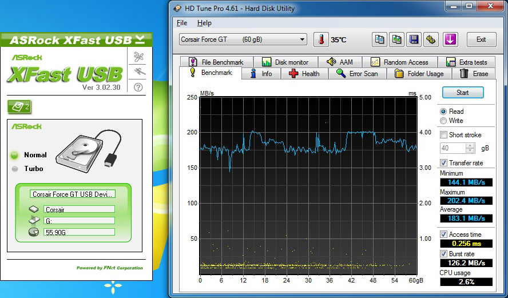Click the 35°C temperature reading
Image resolution: width=508 pixels, height=298 pixels.
(x=339, y=40)
